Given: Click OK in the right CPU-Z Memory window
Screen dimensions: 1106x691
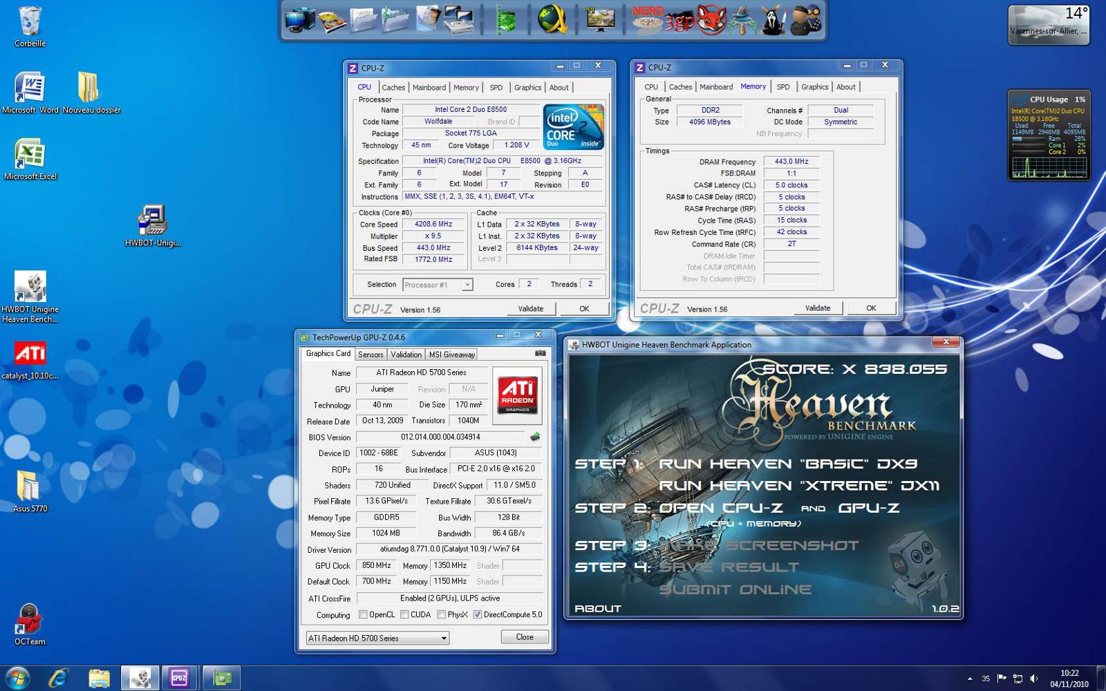Looking at the screenshot, I should point(871,308).
